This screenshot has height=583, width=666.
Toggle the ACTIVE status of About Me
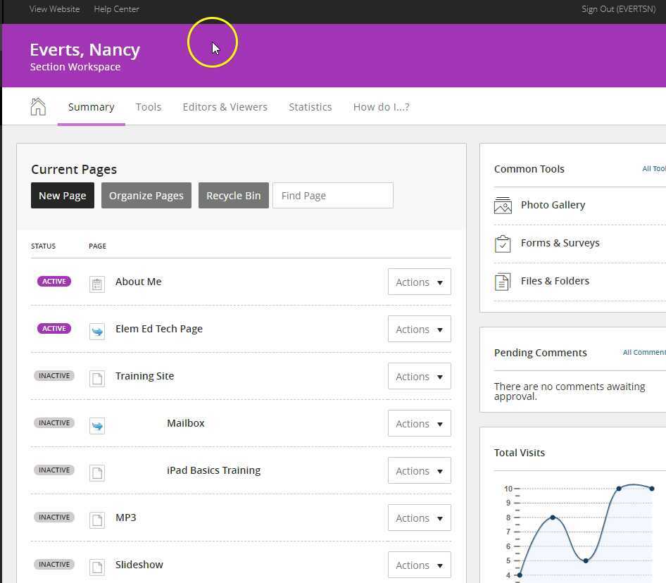54,282
